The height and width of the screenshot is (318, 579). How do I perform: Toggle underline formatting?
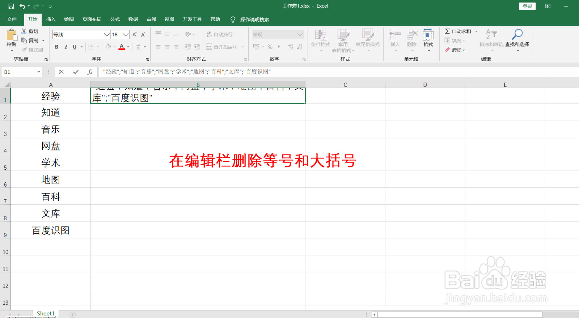click(x=75, y=47)
